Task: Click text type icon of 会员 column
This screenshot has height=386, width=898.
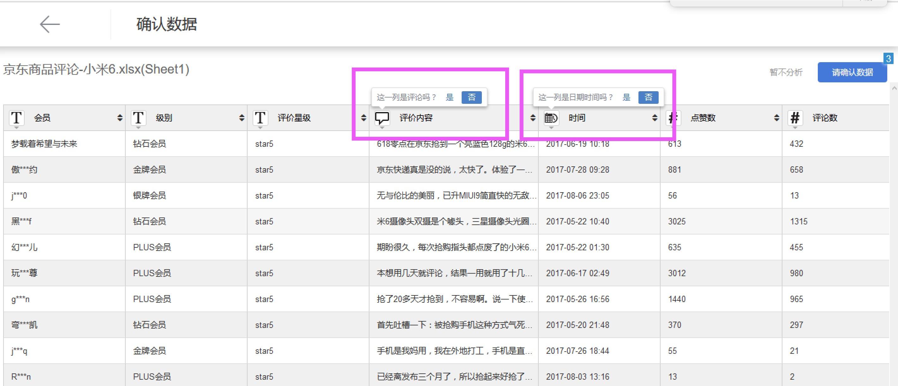Action: coord(16,118)
